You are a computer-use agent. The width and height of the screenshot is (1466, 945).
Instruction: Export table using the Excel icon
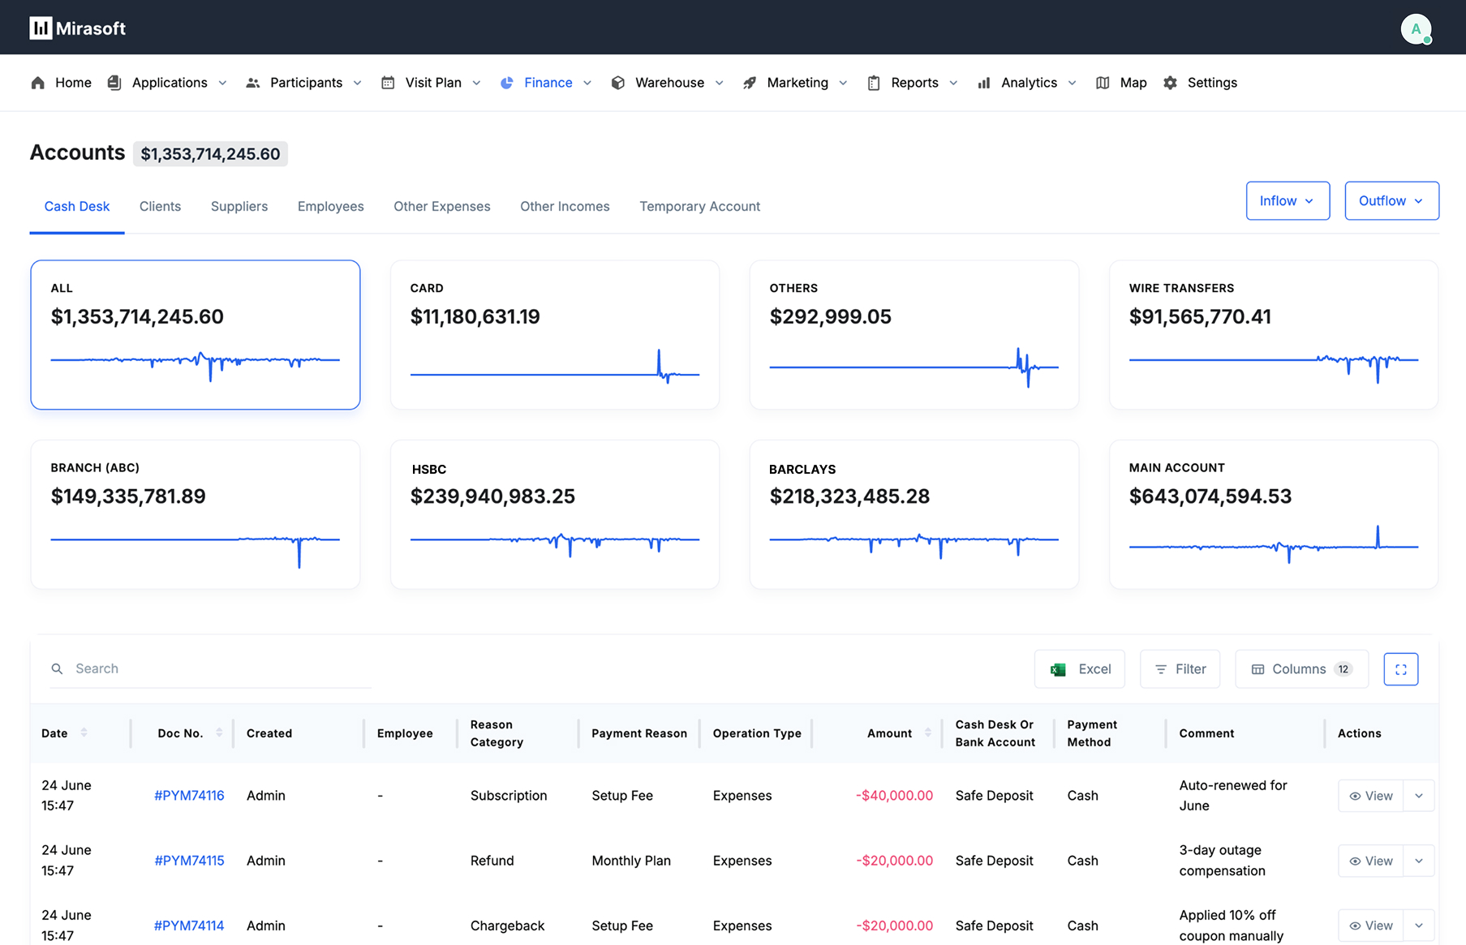pos(1058,669)
